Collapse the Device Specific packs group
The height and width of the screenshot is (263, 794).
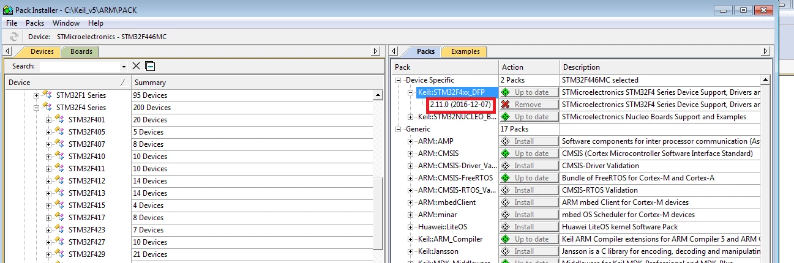399,80
